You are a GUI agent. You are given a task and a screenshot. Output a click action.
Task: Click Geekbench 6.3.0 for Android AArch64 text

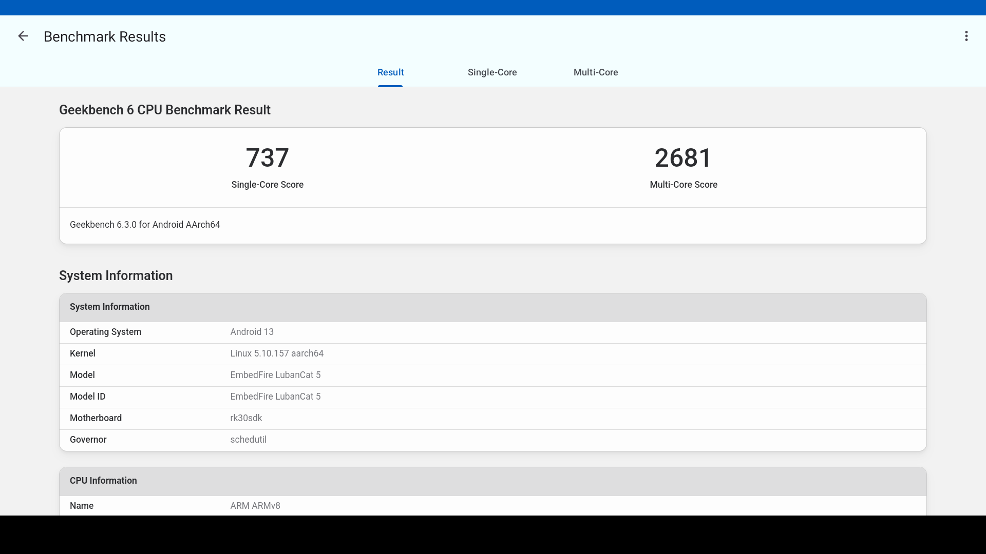145,225
